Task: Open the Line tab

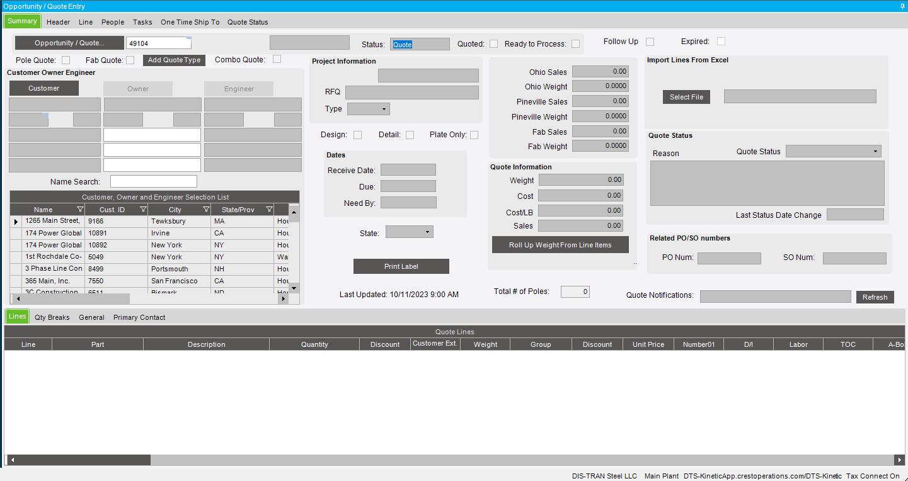Action: (86, 22)
